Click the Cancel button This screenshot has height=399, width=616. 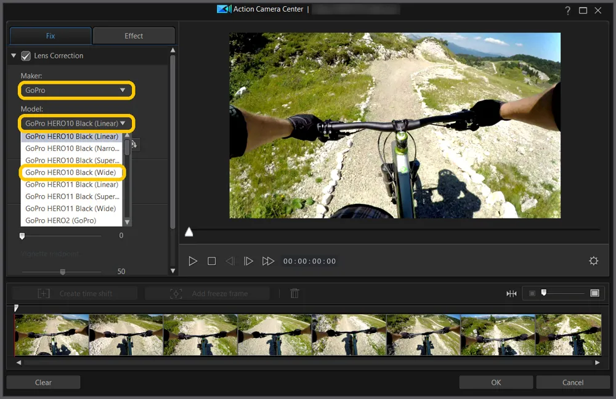pos(573,382)
